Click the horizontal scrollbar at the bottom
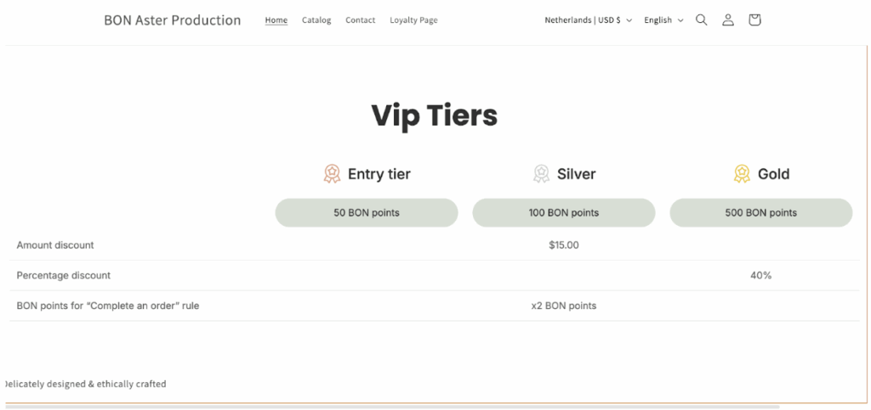This screenshot has width=871, height=410. 391,407
